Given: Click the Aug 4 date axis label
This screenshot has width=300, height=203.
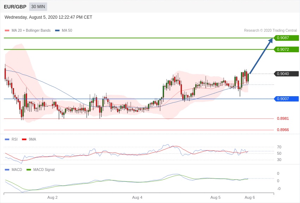Looking at the screenshot, I should click(x=137, y=197).
